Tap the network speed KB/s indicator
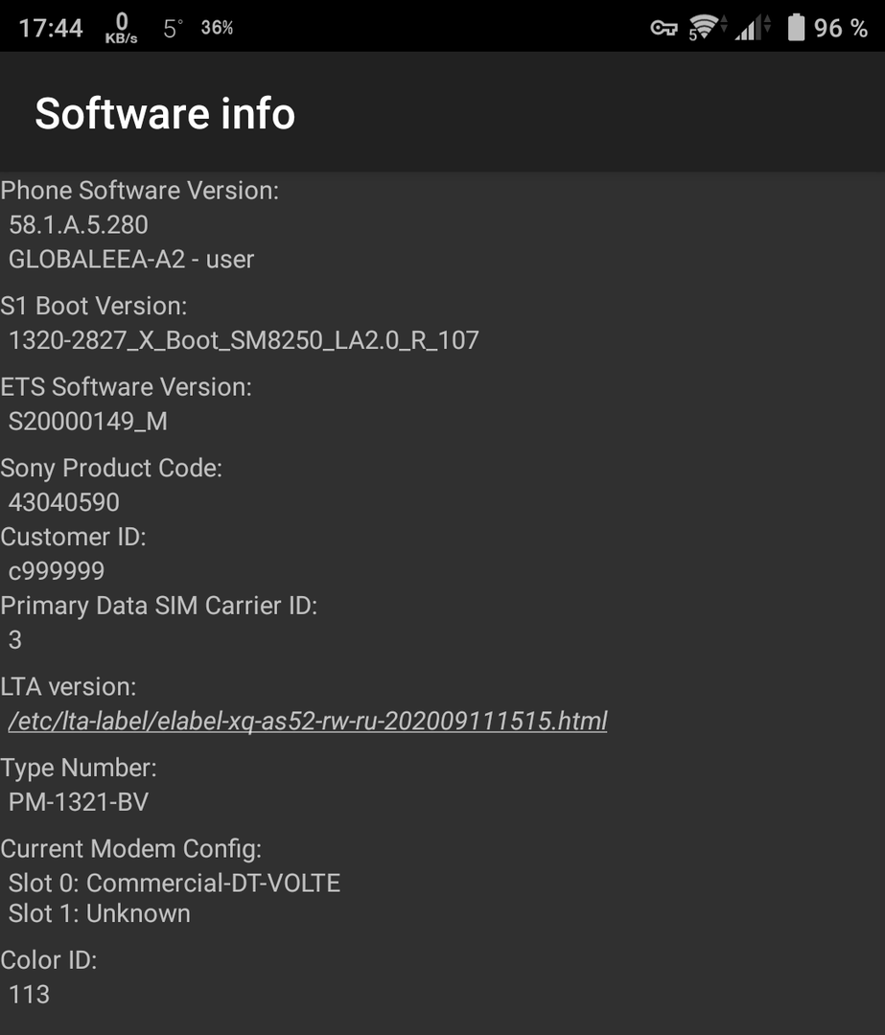 tap(122, 29)
